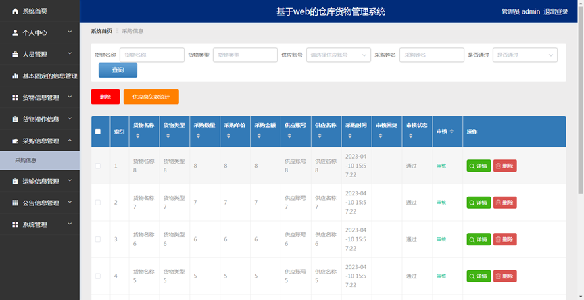
Task: Open 基本固定的信息管理 menu item
Action: point(40,76)
